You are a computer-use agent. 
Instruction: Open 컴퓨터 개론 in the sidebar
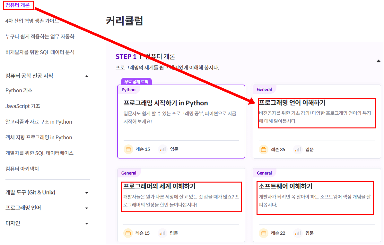click(x=18, y=5)
